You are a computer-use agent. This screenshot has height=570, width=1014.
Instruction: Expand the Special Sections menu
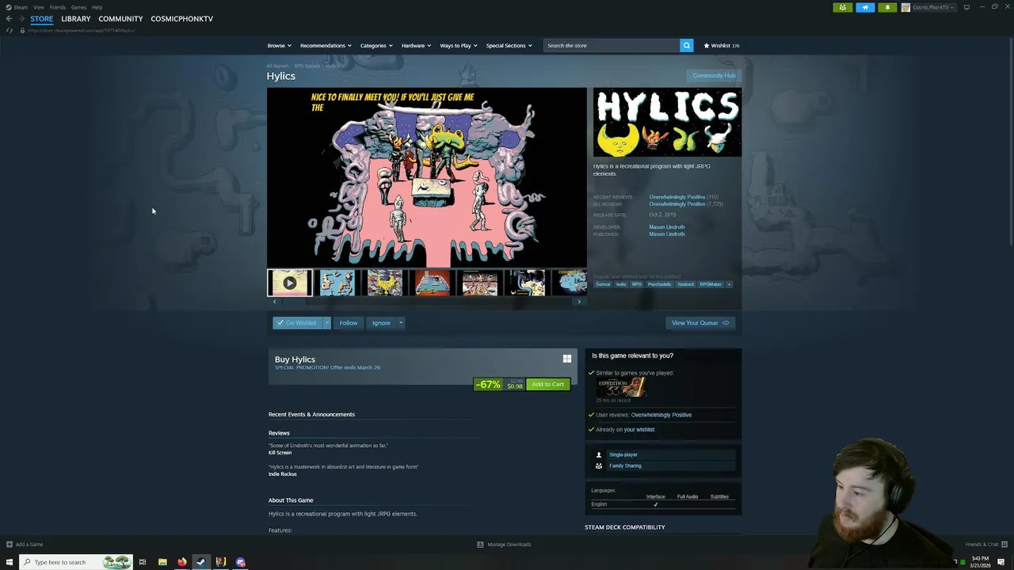(x=509, y=45)
